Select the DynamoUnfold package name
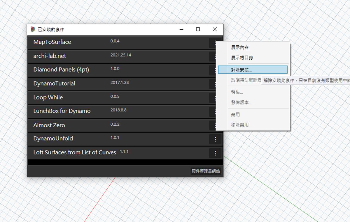 point(53,138)
